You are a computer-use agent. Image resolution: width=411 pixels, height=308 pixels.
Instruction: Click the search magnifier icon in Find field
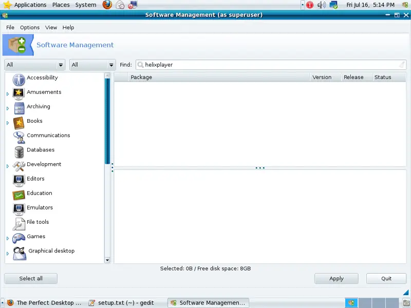coord(140,65)
